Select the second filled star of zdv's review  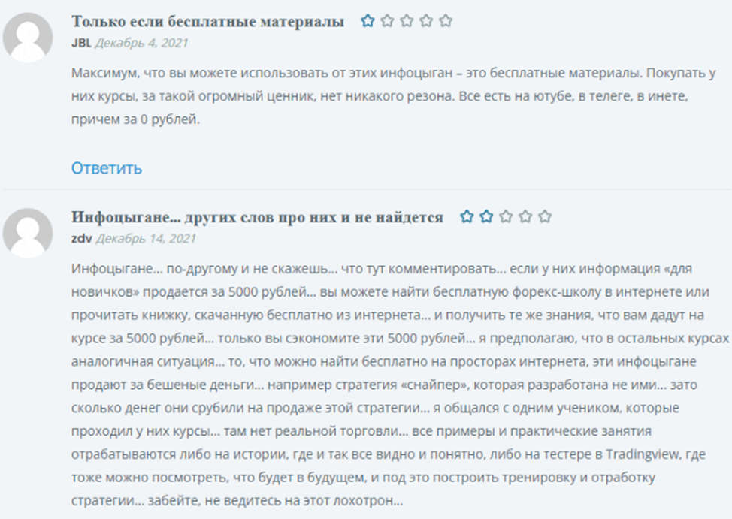[x=487, y=216]
